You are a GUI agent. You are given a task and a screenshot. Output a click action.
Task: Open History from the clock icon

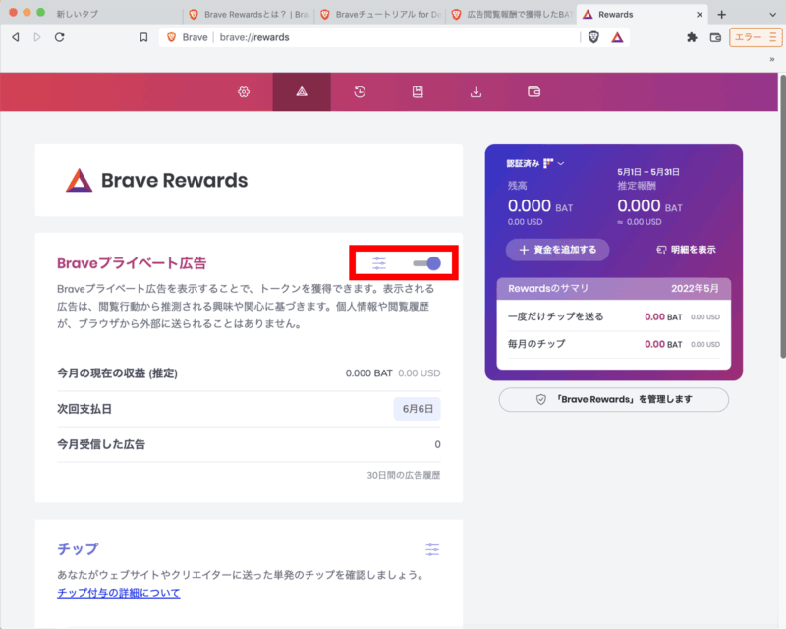[360, 92]
